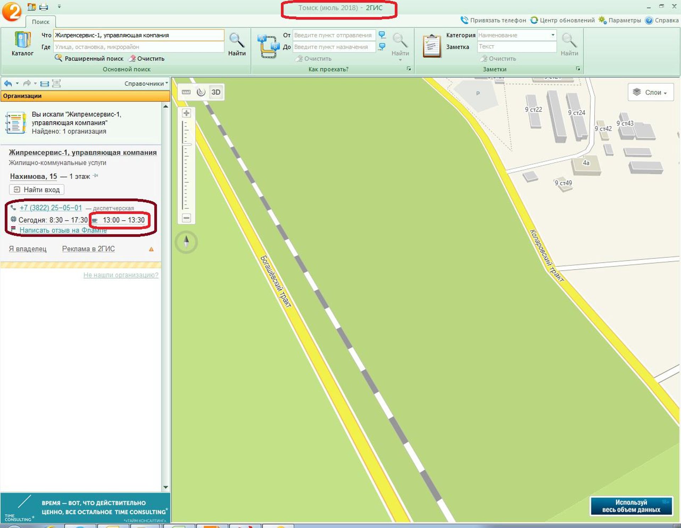Open Не нашли организацию? link
Viewport: 681px width, 528px height.
pyautogui.click(x=121, y=275)
